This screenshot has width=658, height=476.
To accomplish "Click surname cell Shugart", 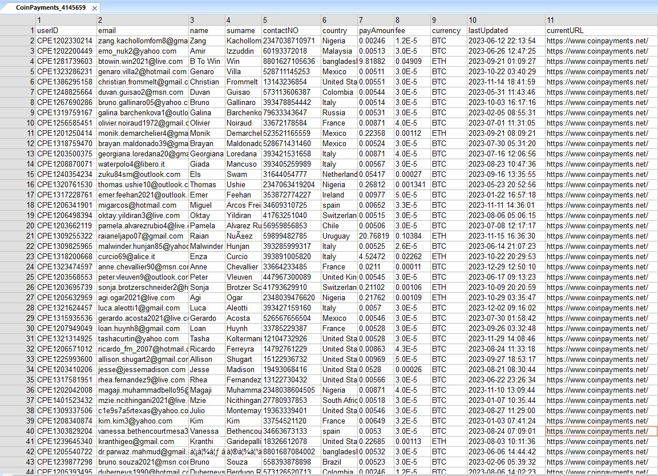I will click(x=243, y=360).
